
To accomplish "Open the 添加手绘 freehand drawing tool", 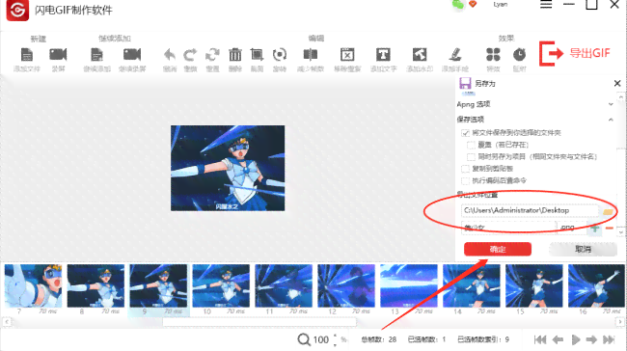I will point(455,54).
